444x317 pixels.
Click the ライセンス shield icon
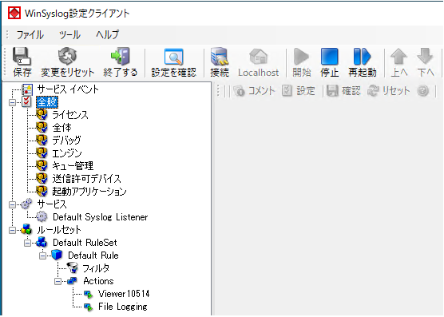point(42,115)
